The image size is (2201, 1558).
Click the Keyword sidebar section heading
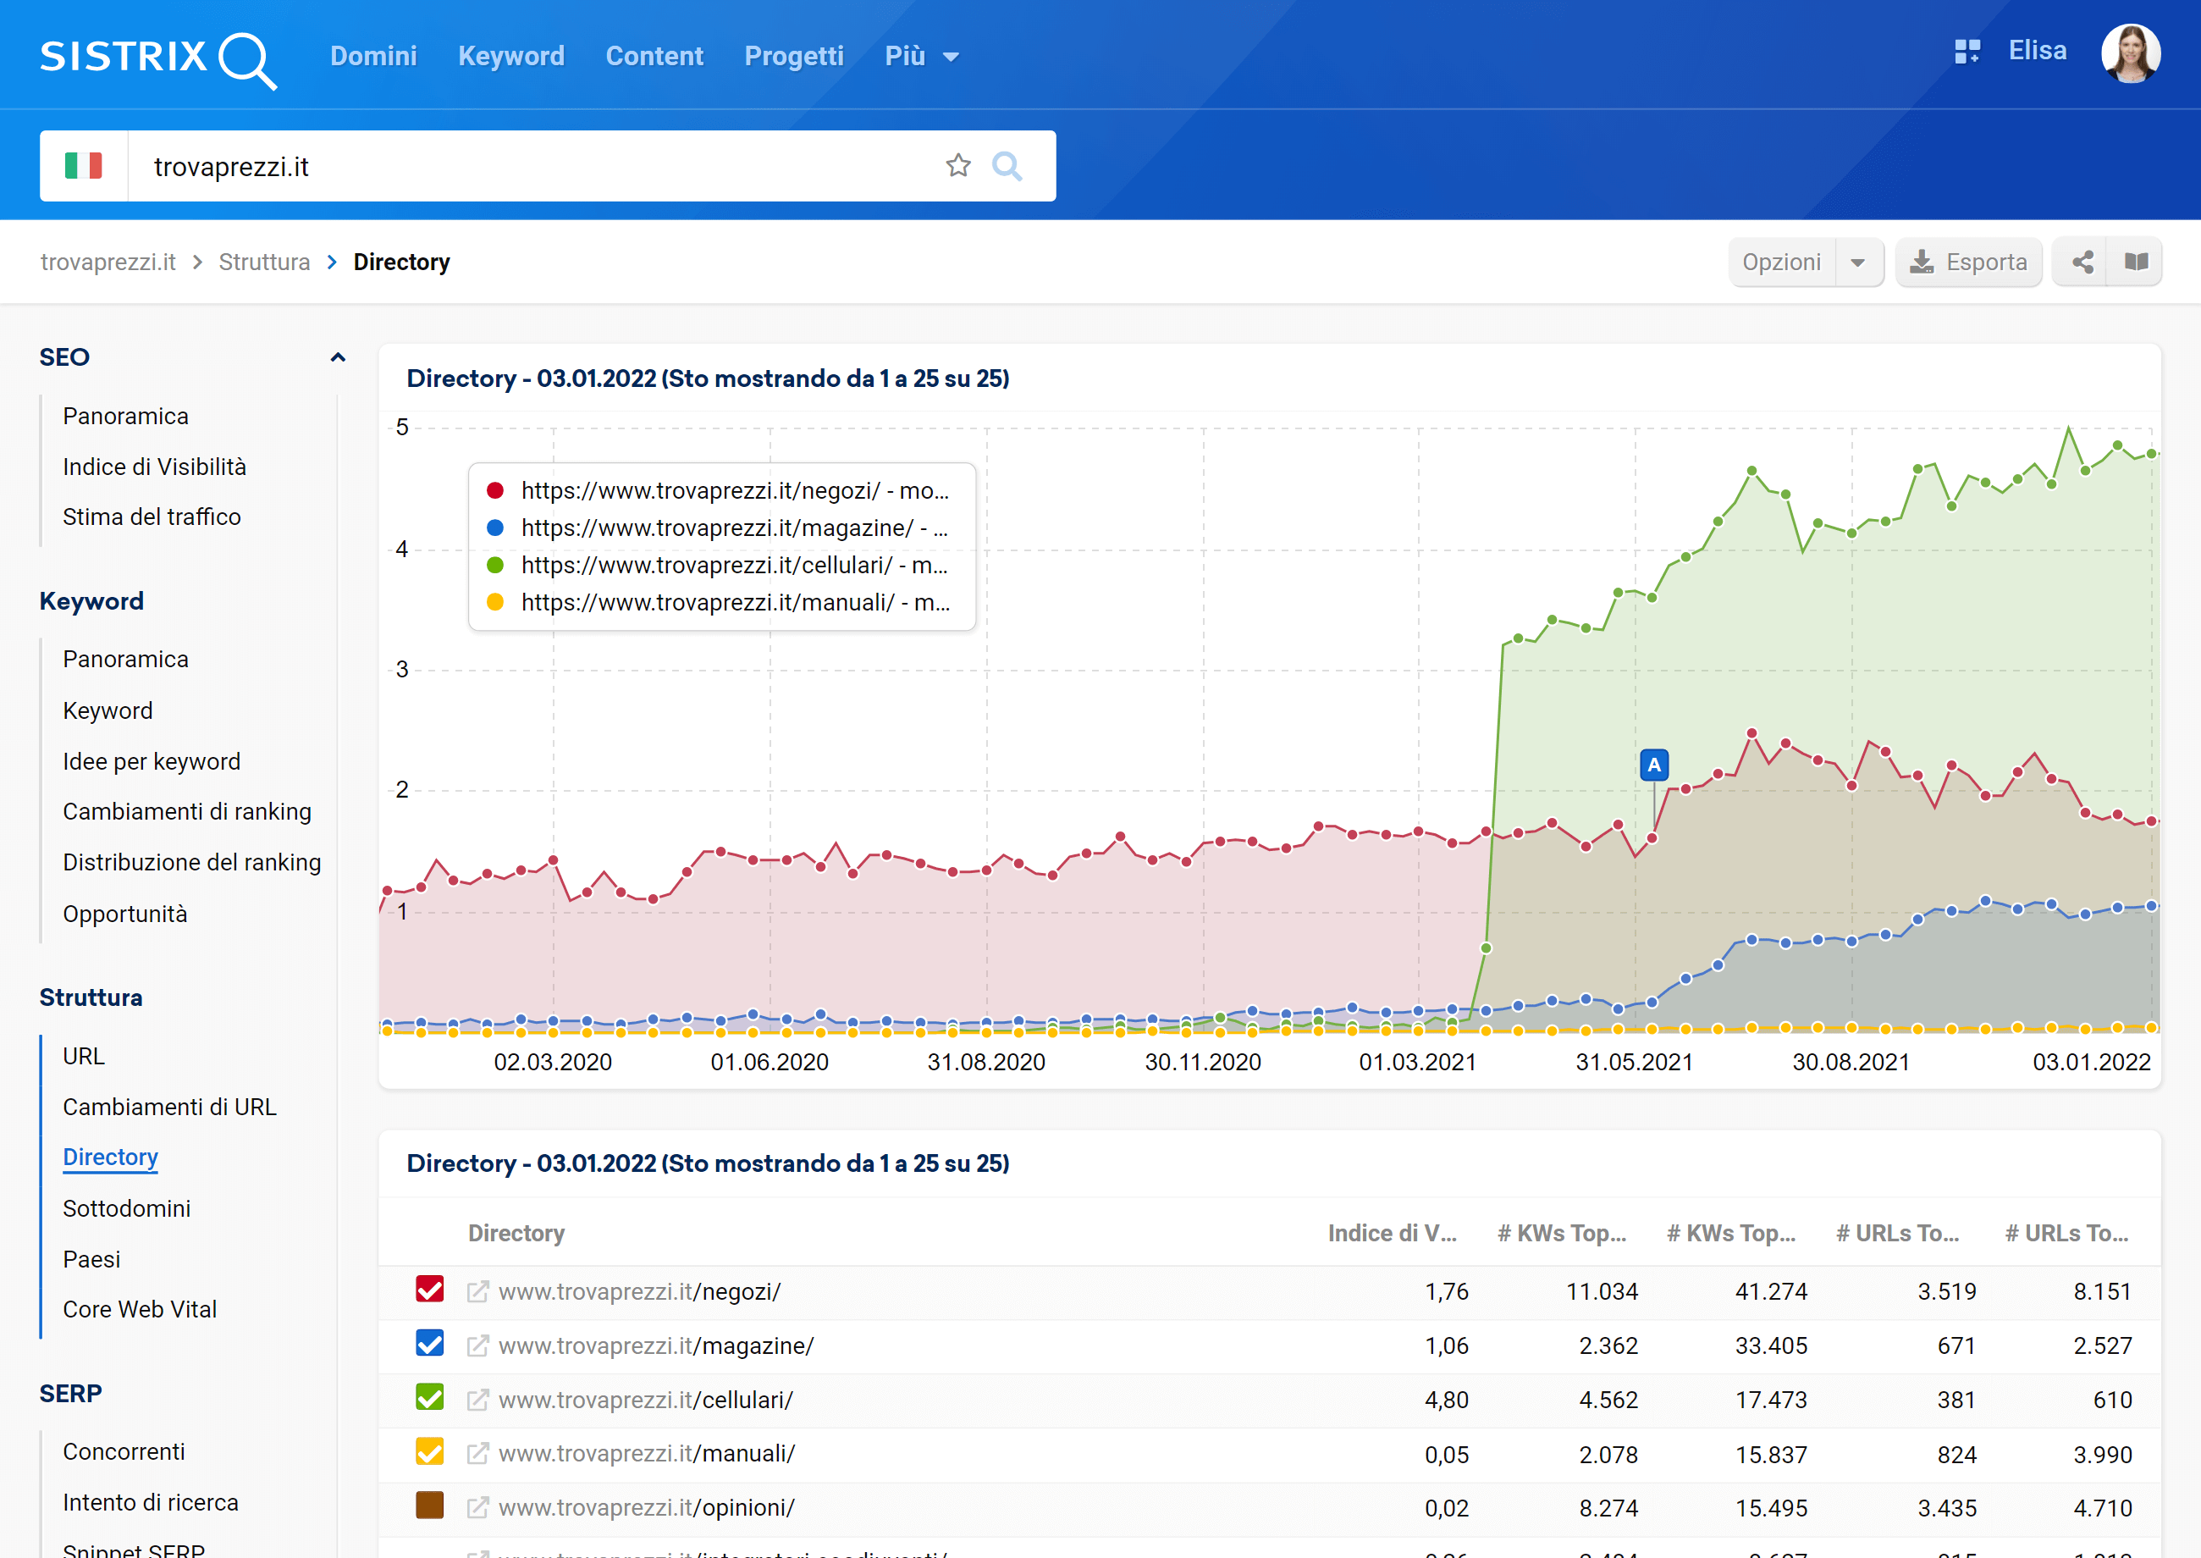coord(91,600)
